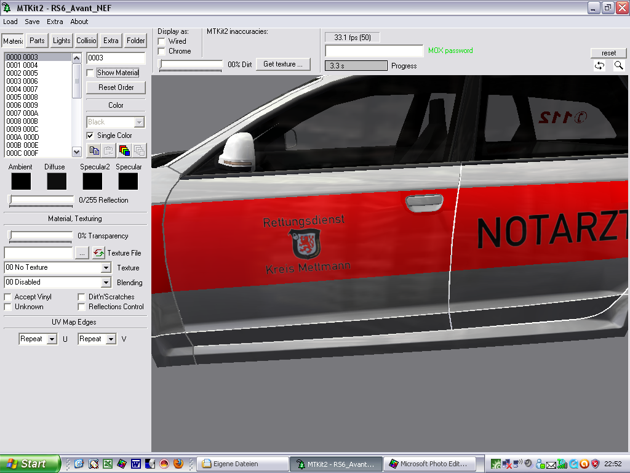Uncheck the Single Color checkbox

pyautogui.click(x=90, y=135)
